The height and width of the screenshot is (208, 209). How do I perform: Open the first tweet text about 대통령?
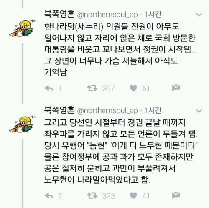120,49
